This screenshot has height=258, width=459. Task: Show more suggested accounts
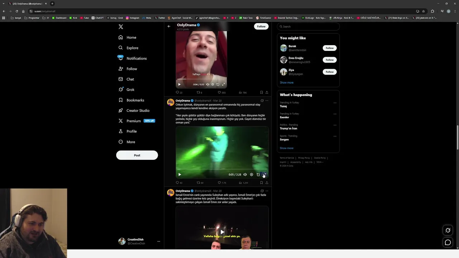(x=287, y=82)
